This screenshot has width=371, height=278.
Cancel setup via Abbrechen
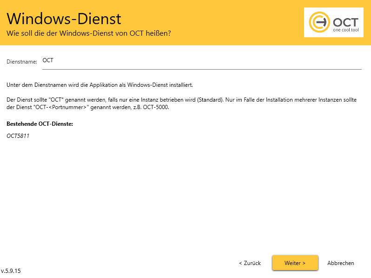340,263
